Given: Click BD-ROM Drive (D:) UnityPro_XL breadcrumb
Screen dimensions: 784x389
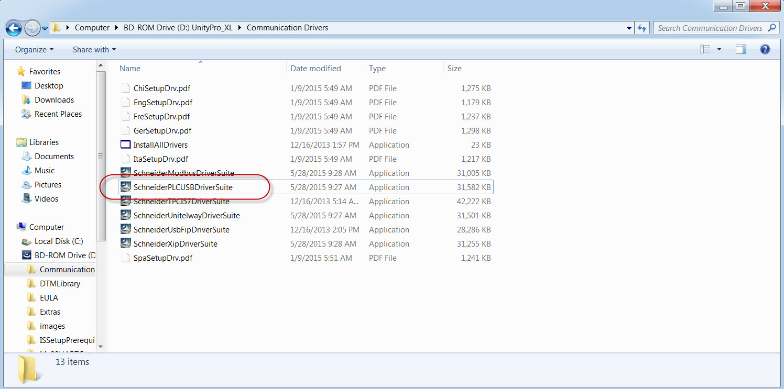Looking at the screenshot, I should 178,28.
